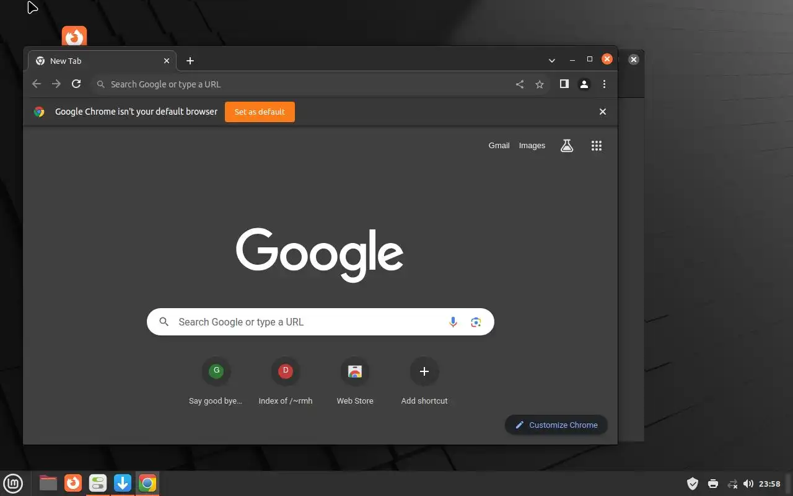Open the Chrome profile avatar menu
The width and height of the screenshot is (793, 496).
tap(584, 84)
